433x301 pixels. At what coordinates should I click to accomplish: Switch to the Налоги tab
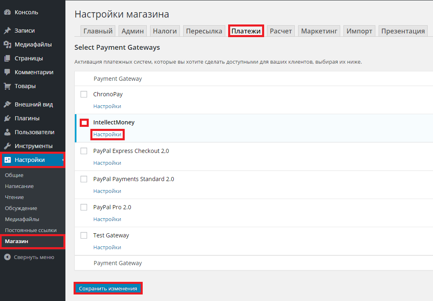coord(165,31)
